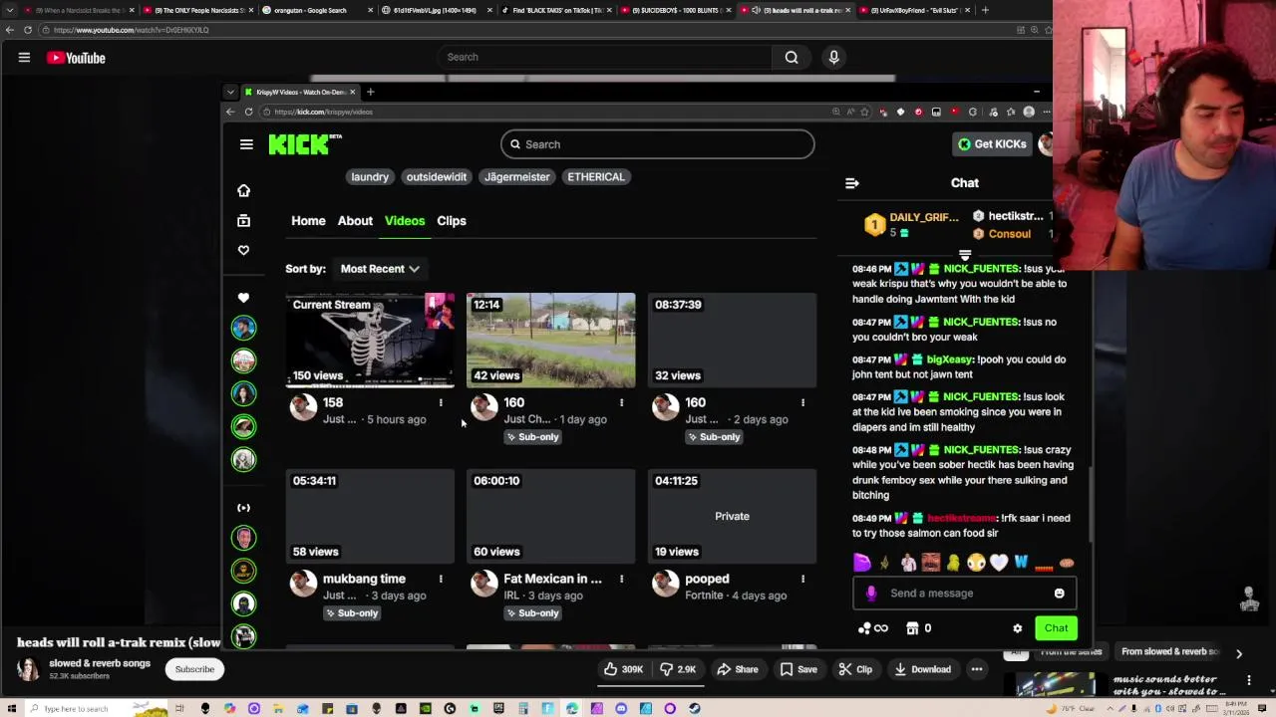1276x717 pixels.
Task: Share the YouTube video
Action: coord(738,669)
